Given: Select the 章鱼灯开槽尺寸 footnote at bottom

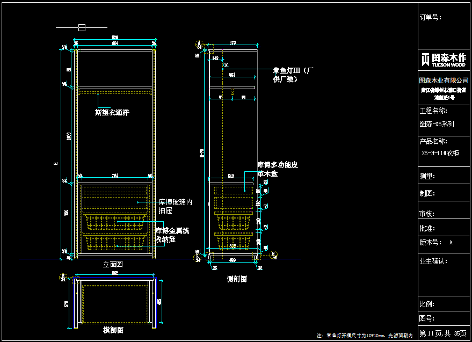Looking at the screenshot, I should click(366, 336).
